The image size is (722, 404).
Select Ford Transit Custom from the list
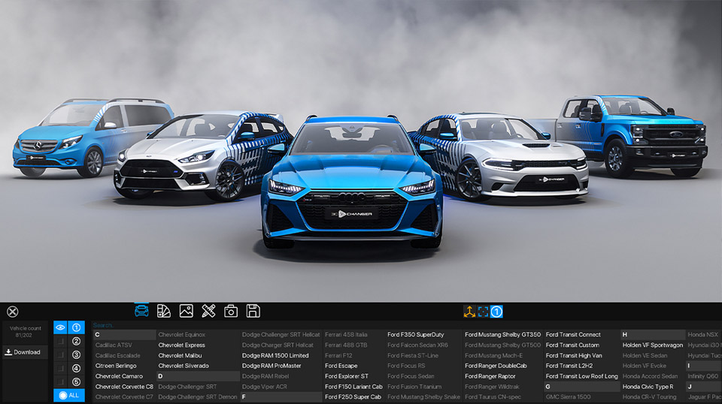click(572, 345)
